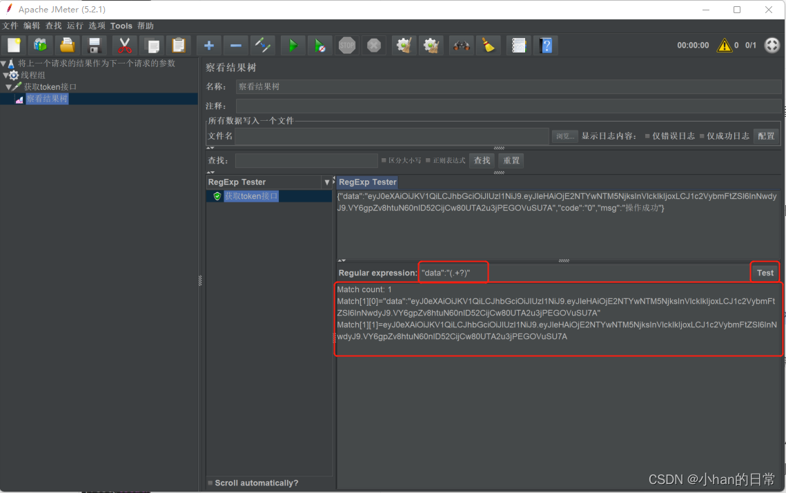The width and height of the screenshot is (786, 493).
Task: Open Search with binoculars icon
Action: [461, 45]
